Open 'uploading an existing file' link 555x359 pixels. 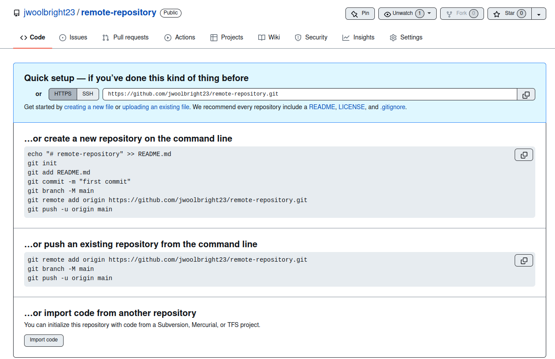[x=156, y=107]
